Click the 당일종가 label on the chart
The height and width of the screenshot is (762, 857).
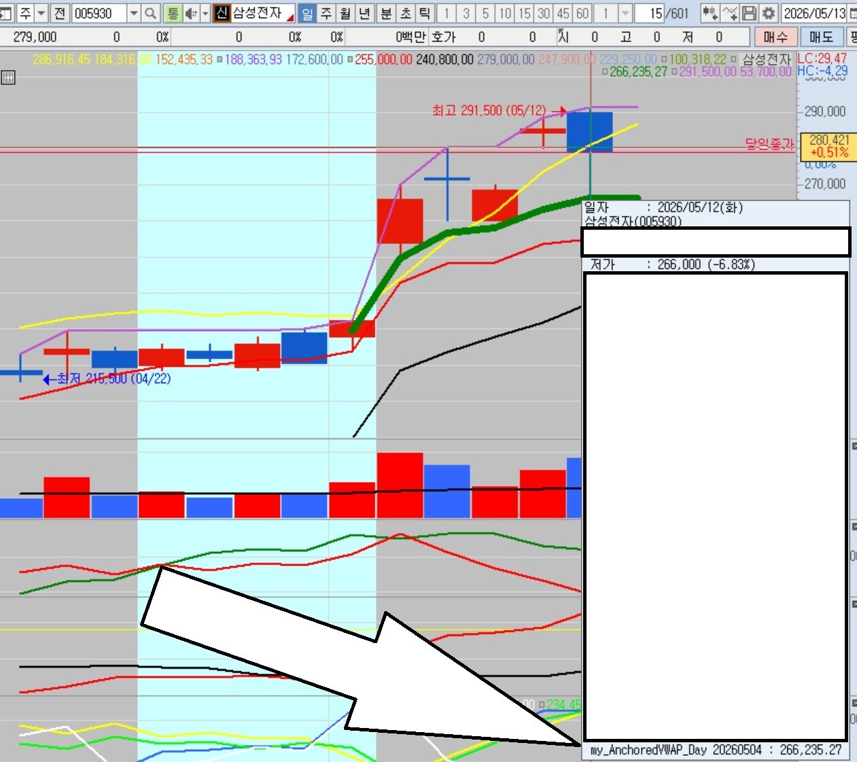pos(769,143)
